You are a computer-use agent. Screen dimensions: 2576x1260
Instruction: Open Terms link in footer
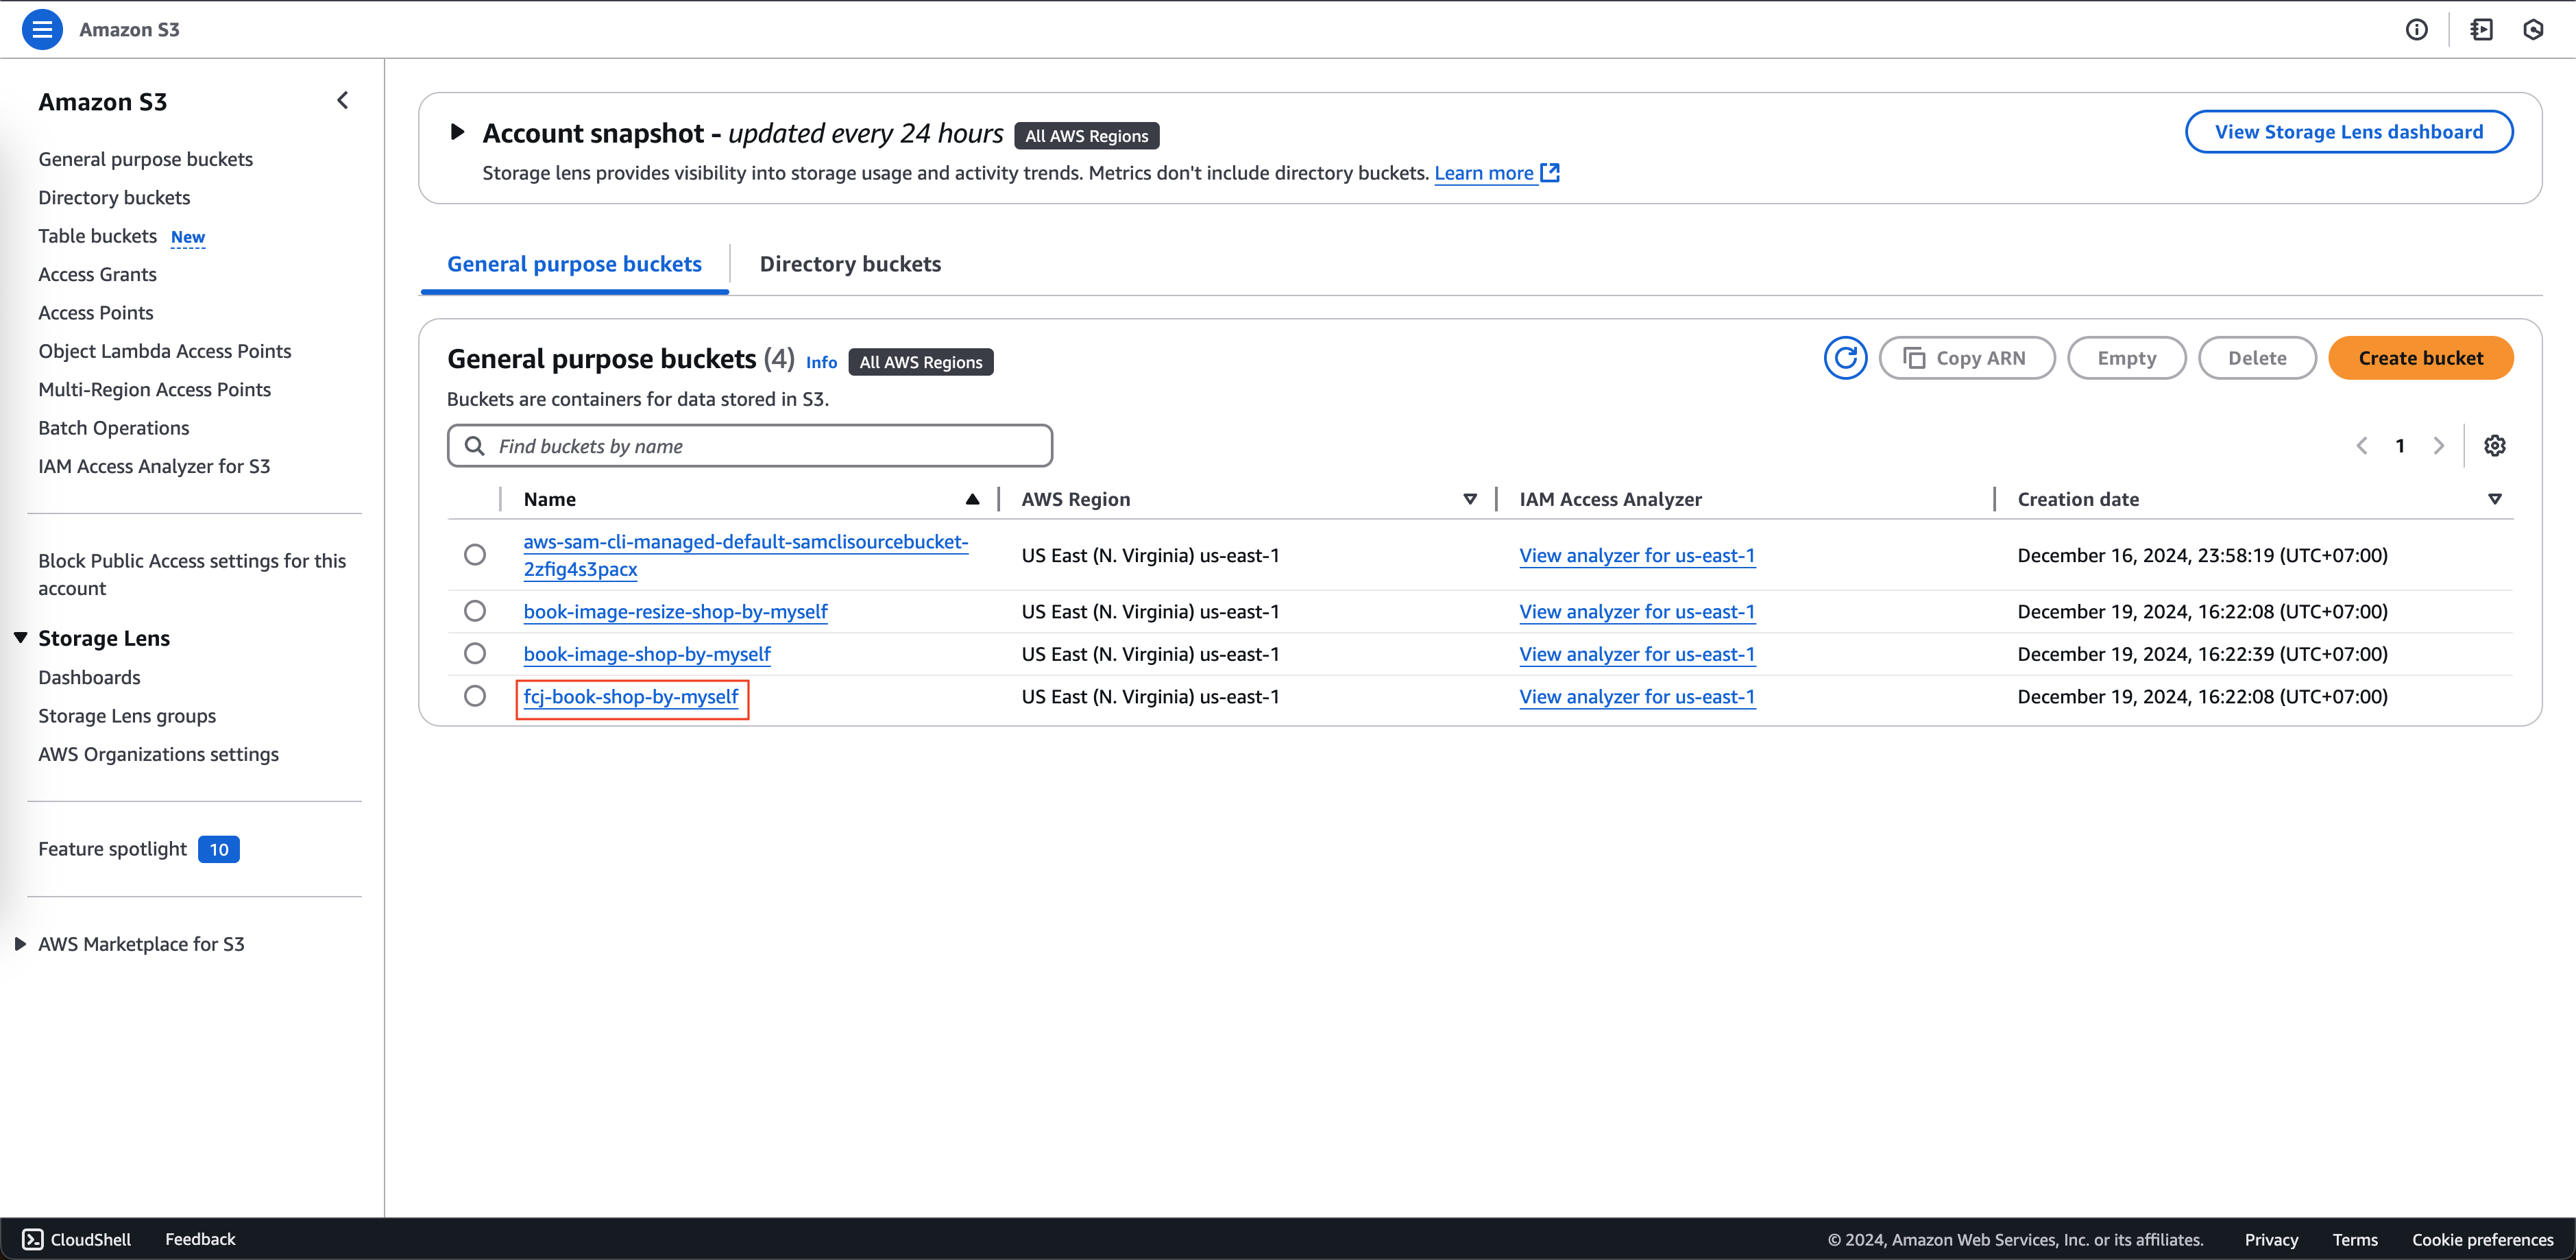2355,1240
